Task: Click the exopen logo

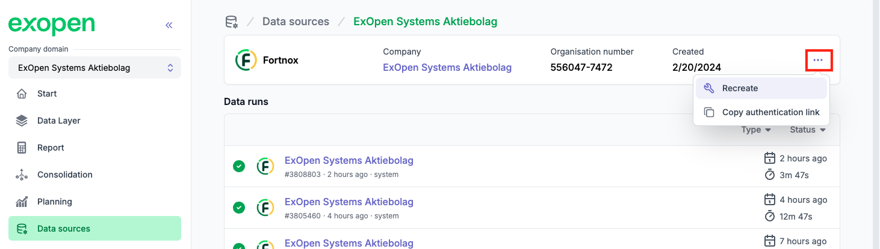Action: [51, 25]
